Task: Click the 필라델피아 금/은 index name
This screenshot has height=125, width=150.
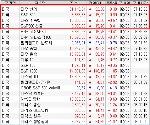Action: coord(36,82)
